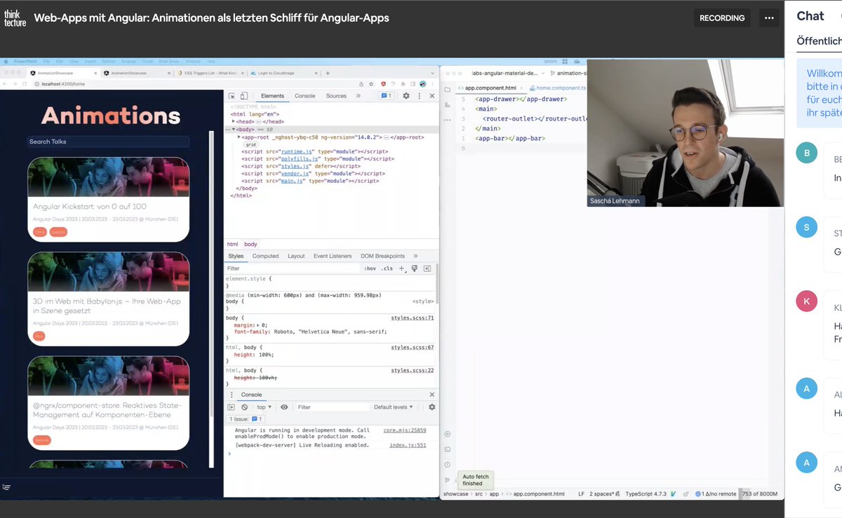Open the project folder icon in IDE sidebar
This screenshot has width=842, height=518.
[447, 89]
